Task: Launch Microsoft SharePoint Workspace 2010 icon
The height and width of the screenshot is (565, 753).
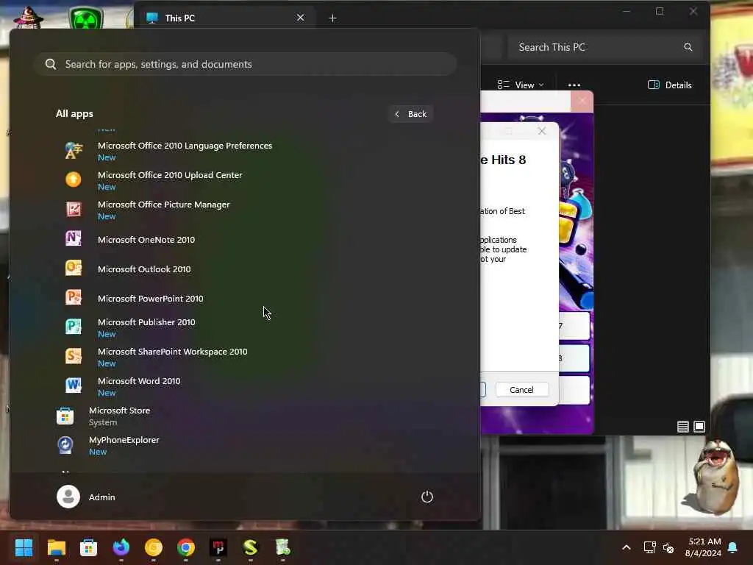Action: pyautogui.click(x=74, y=357)
